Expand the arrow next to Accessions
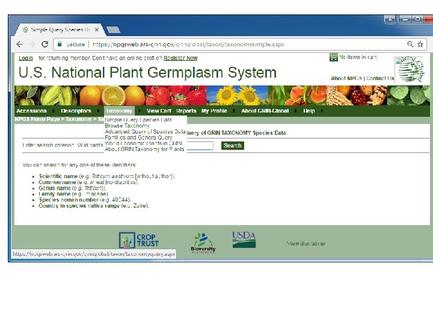Viewport: 433px width, 325px height. tap(54, 111)
